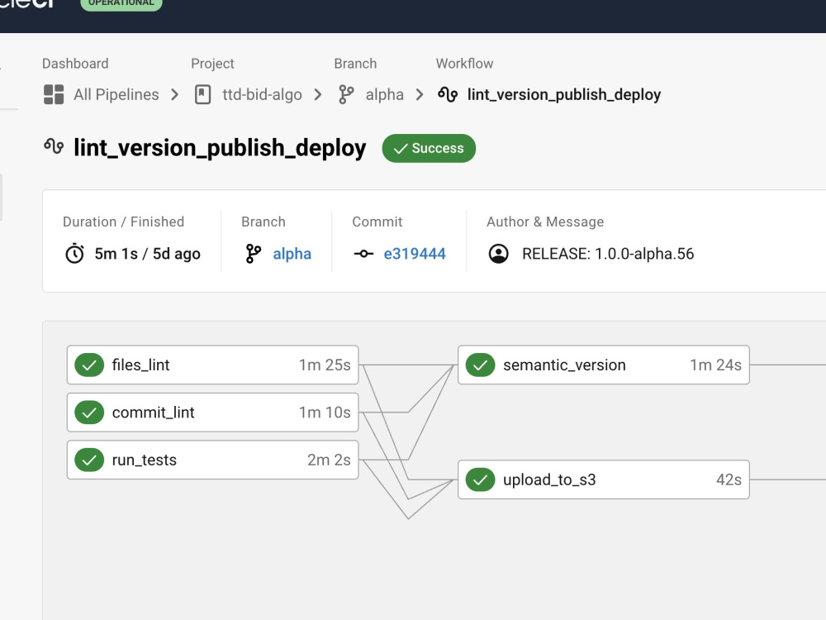826x620 pixels.
Task: Open the run_tests job card
Action: click(211, 460)
